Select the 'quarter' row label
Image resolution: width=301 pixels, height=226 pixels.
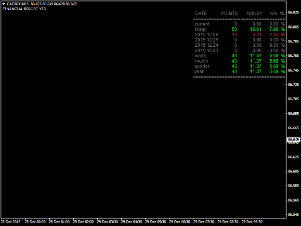coord(202,66)
